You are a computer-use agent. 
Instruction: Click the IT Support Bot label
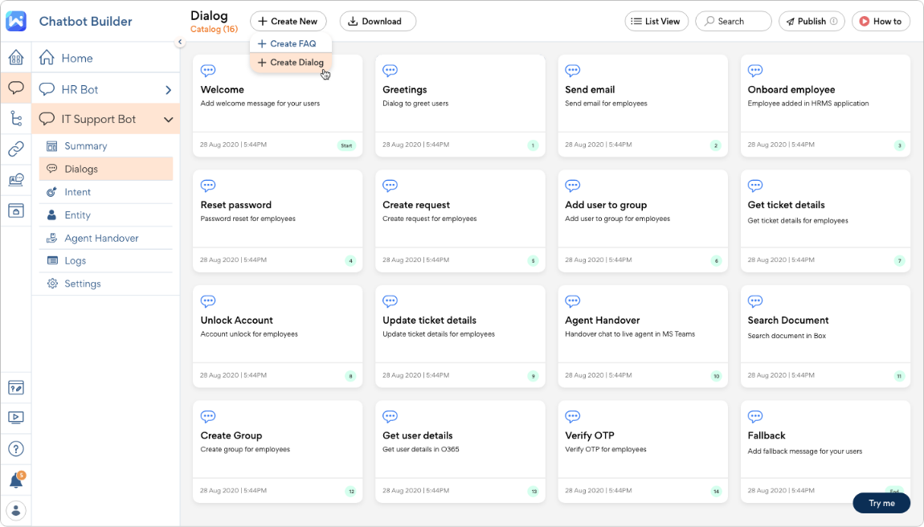tap(98, 119)
